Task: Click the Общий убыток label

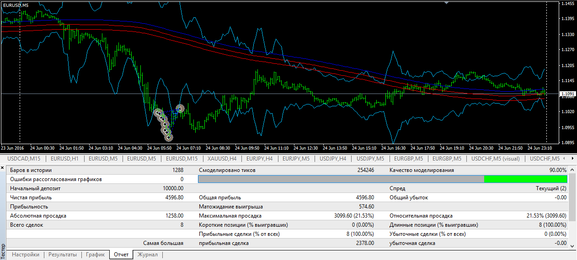Action: click(408, 198)
